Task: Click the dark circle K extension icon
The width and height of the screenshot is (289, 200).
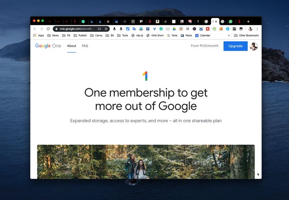Action: pyautogui.click(x=194, y=29)
